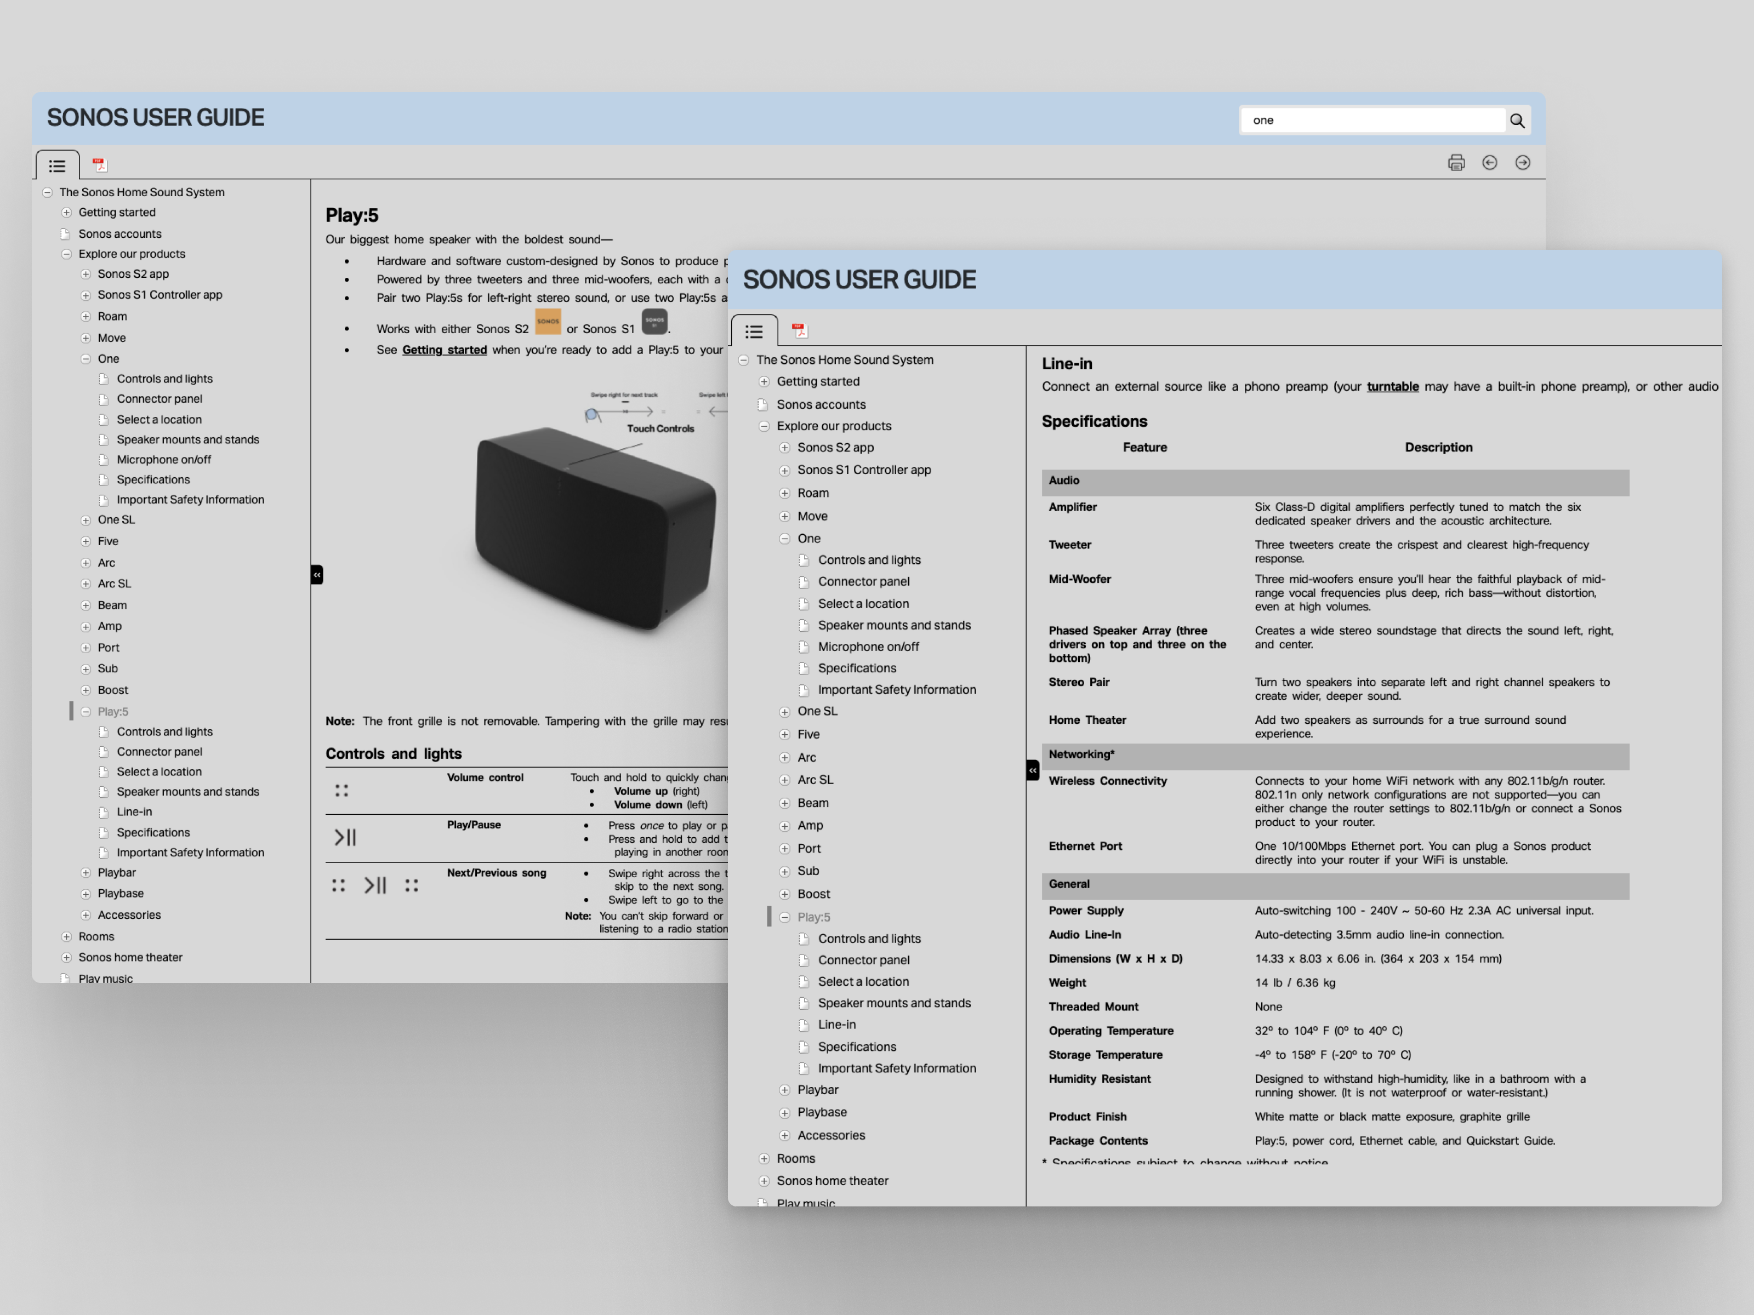Image resolution: width=1754 pixels, height=1315 pixels.
Task: Select the contents list tab in back window
Action: click(57, 165)
